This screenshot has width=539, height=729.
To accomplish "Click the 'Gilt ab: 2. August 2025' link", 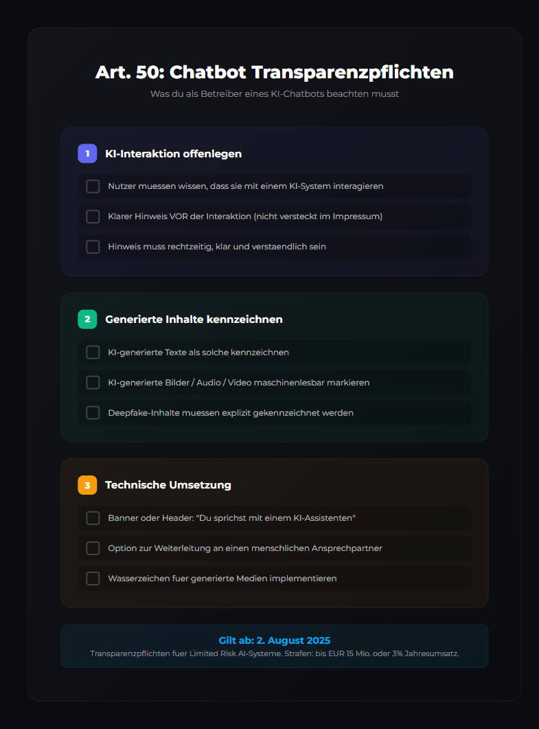I will tap(274, 640).
